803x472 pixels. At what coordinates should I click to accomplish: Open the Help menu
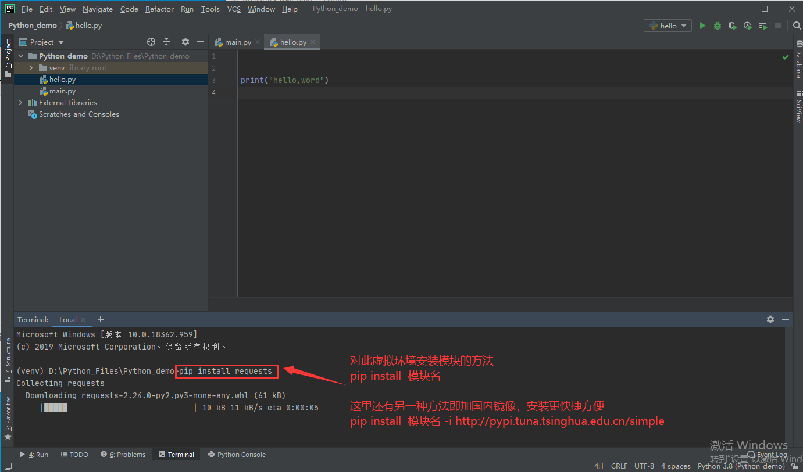click(x=290, y=9)
